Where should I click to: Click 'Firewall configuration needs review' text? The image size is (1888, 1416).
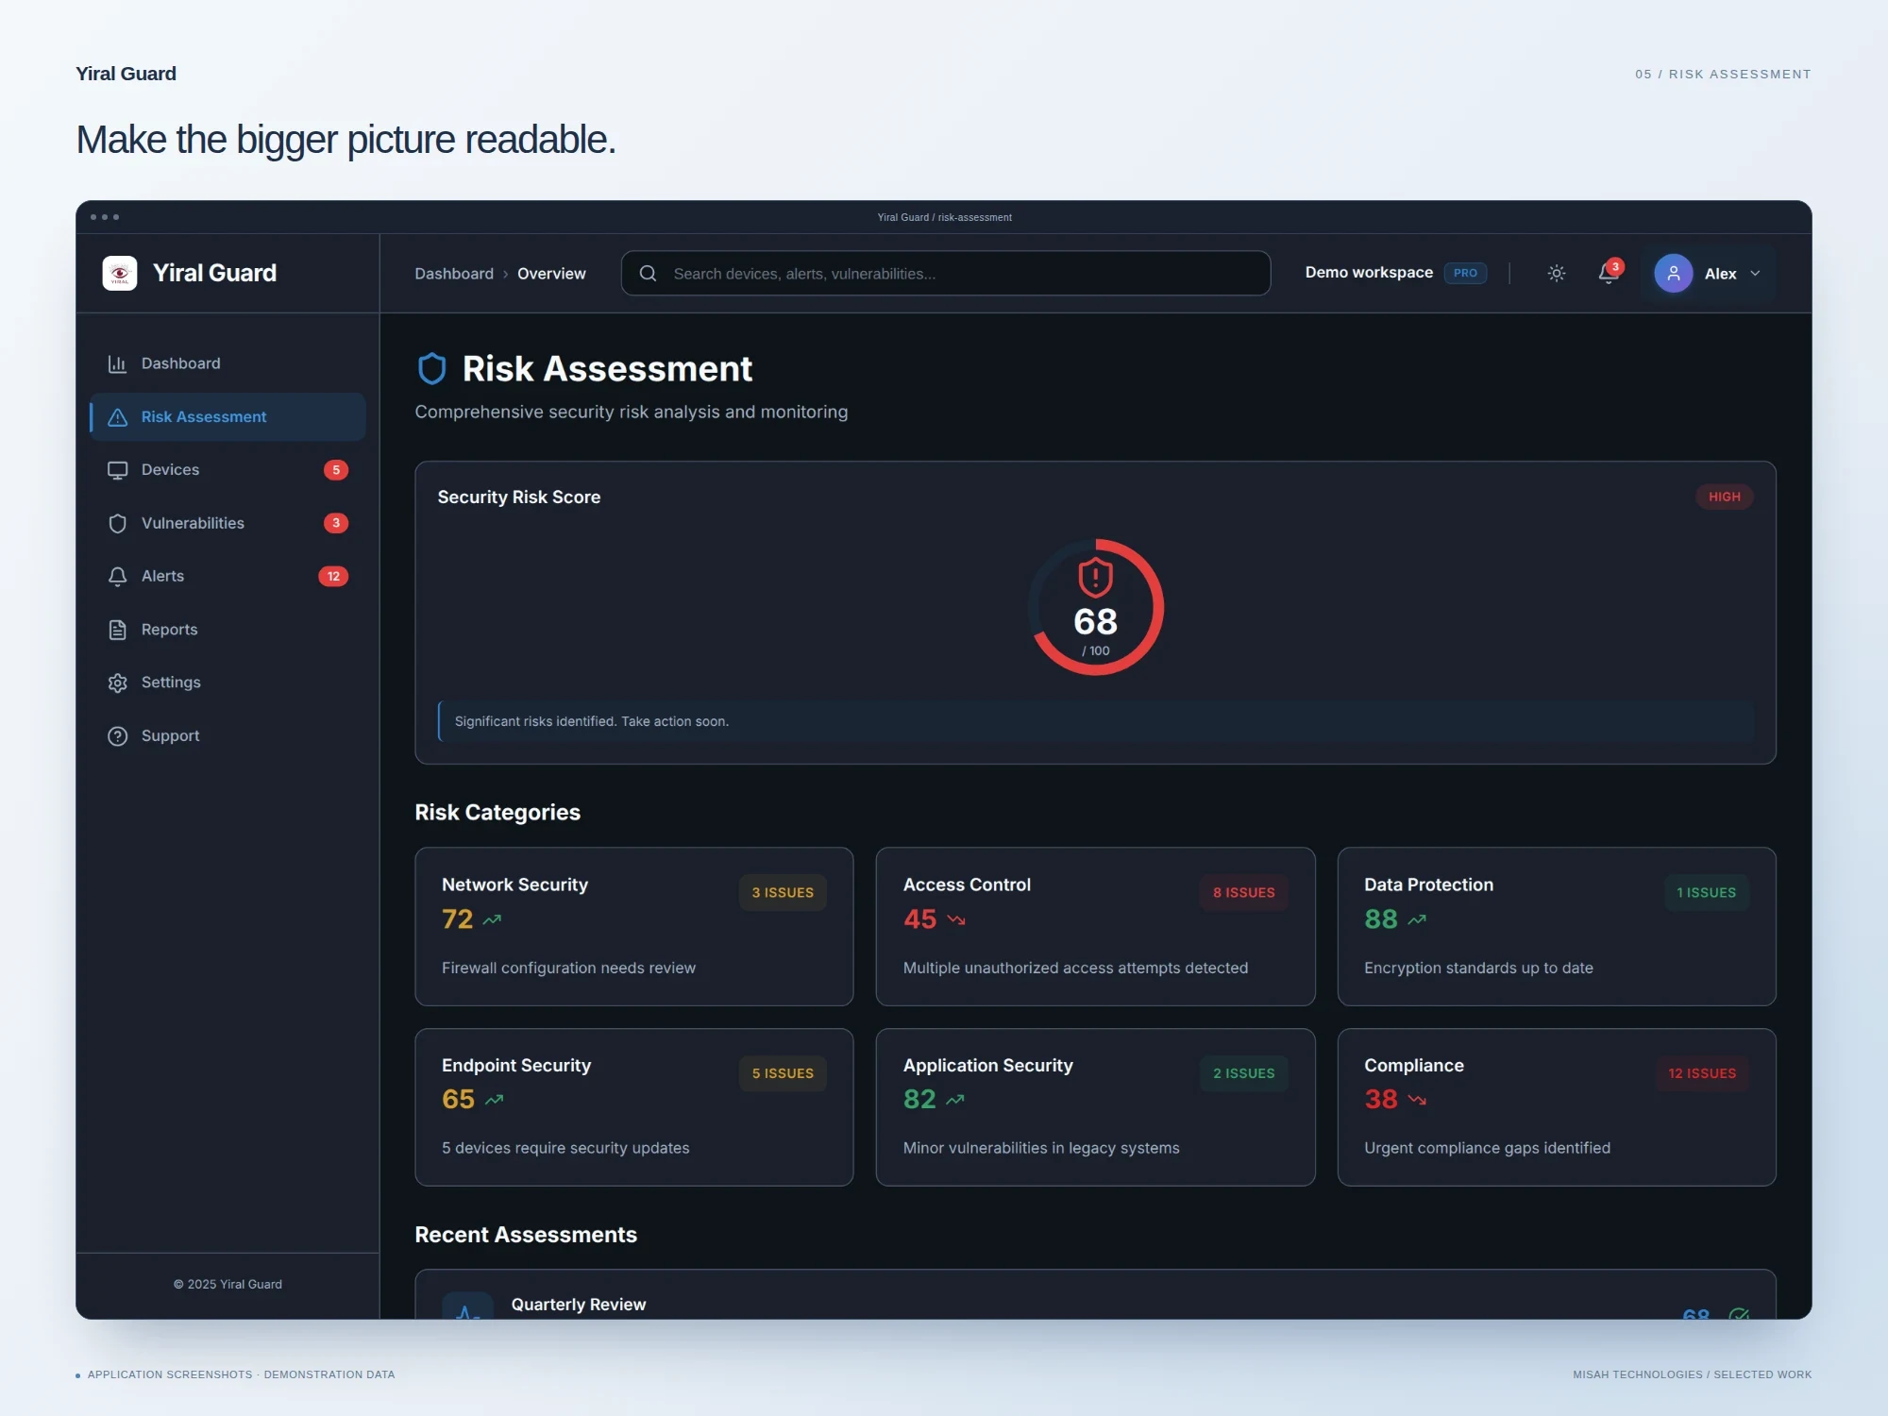(x=568, y=969)
